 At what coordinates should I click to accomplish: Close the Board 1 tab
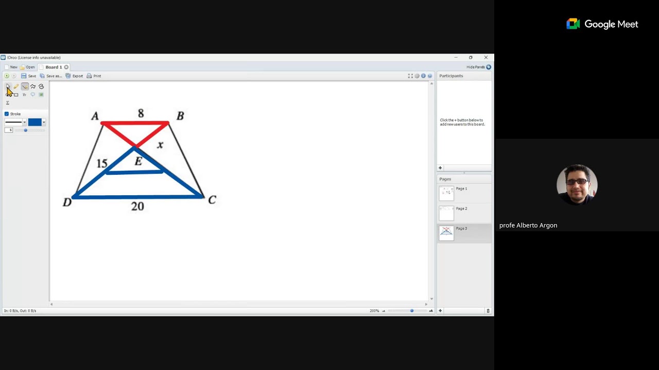(x=66, y=67)
